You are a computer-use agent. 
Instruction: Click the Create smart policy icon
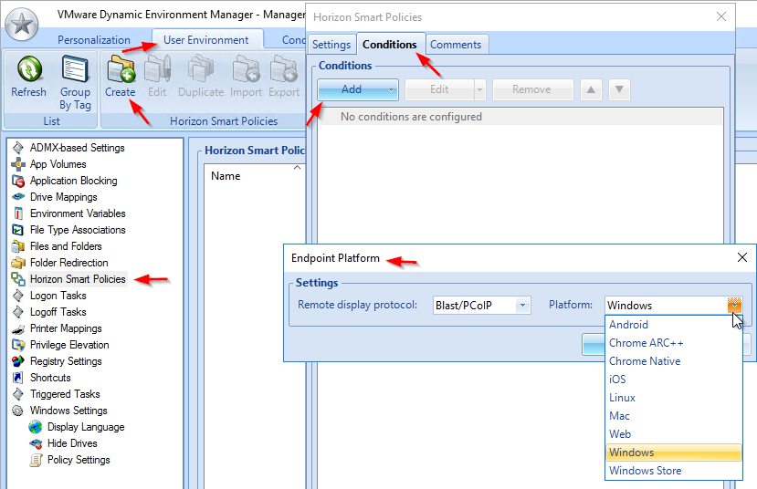[x=121, y=68]
